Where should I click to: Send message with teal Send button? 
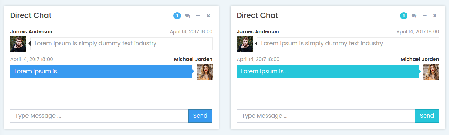[427, 116]
